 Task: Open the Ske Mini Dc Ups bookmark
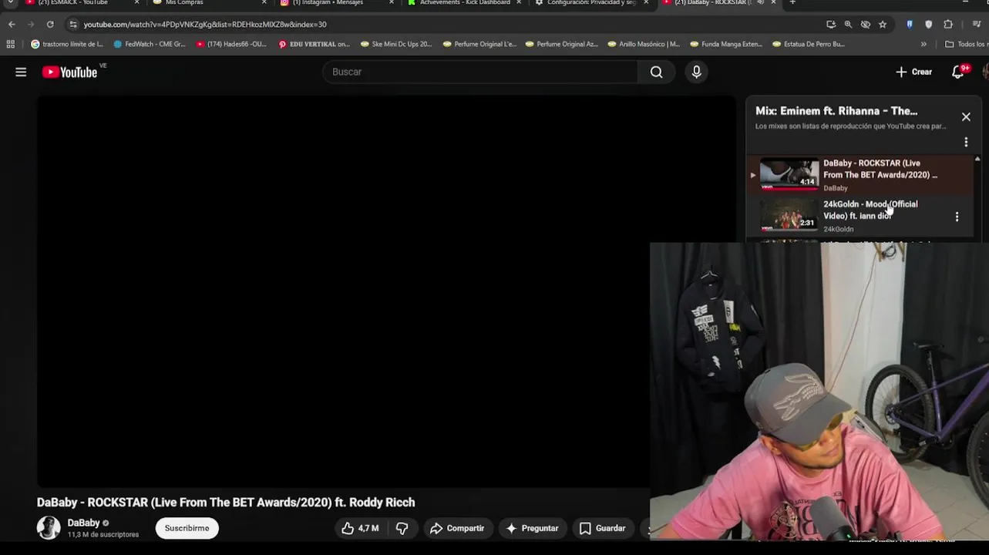(x=396, y=44)
